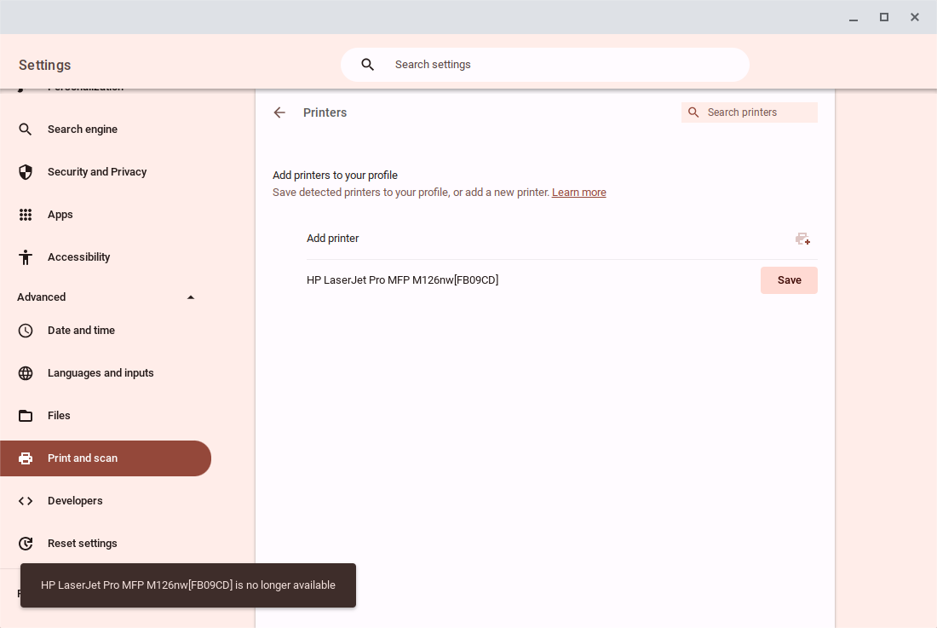Screen dimensions: 937x628
Task: Click the Security and Privacy shield icon
Action: click(25, 172)
